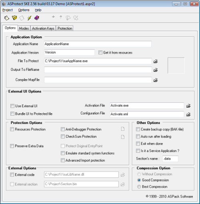
Task: Open the Project menu
Action: (8, 10)
